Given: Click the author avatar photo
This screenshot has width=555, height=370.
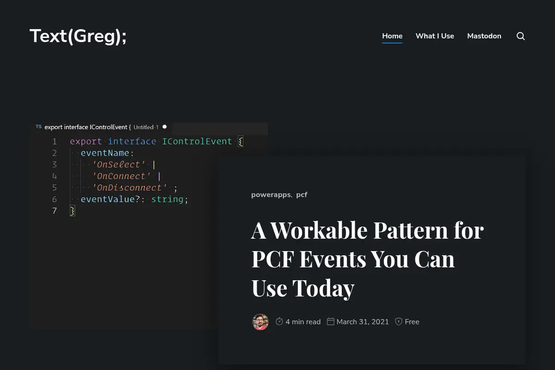Looking at the screenshot, I should [260, 322].
